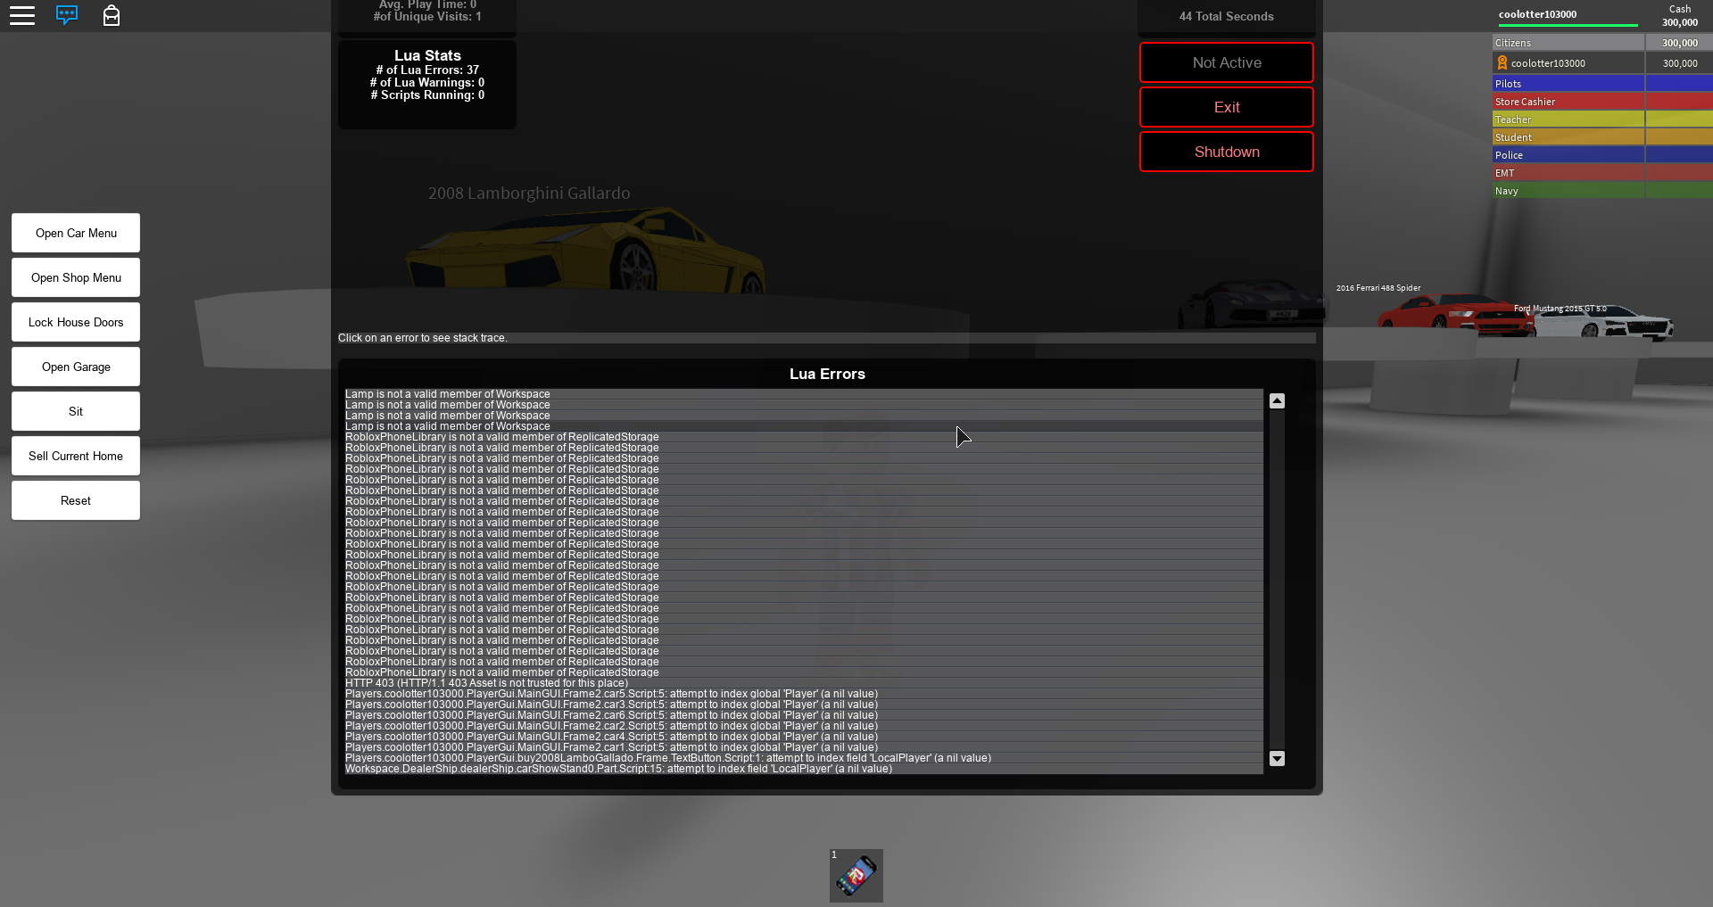Click the HTTP 403 Asset not trusted error
The height and width of the screenshot is (907, 1713).
point(804,683)
